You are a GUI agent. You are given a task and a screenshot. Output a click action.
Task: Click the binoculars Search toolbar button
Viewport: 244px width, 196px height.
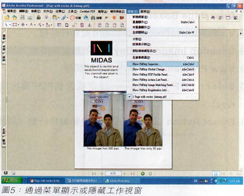[x=96, y=18]
